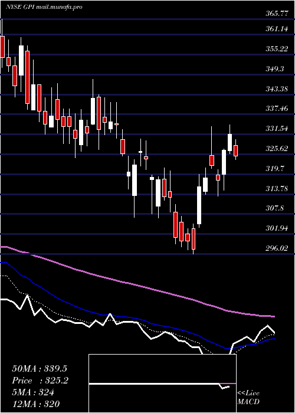Click the MACD inset chart box
The height and width of the screenshot is (413, 295).
click(162, 383)
